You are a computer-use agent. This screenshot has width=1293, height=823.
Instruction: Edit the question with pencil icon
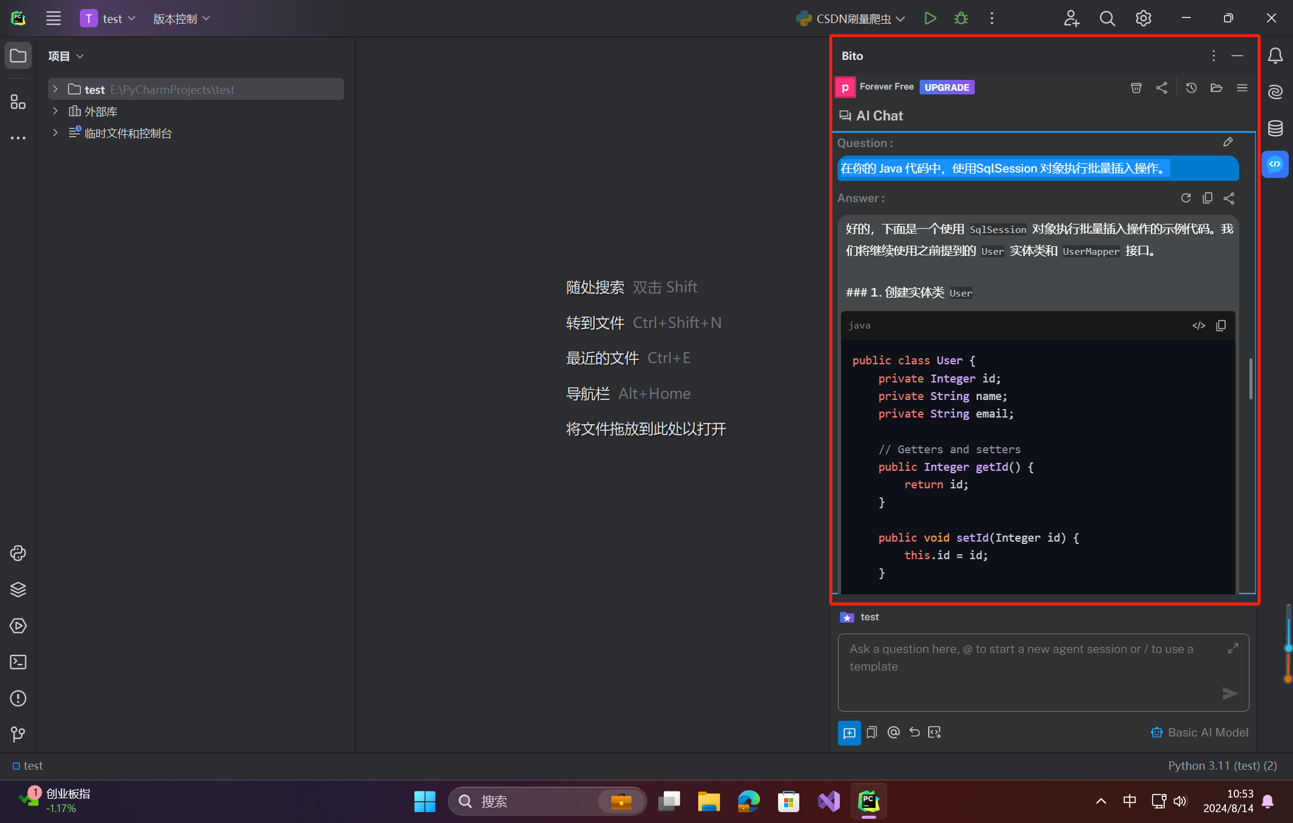click(1228, 142)
